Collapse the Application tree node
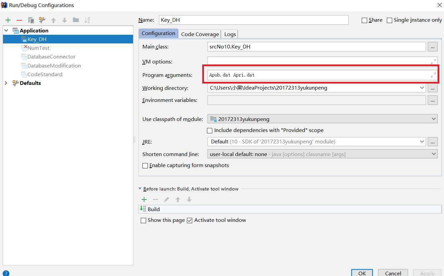This screenshot has height=276, width=444. [x=6, y=30]
